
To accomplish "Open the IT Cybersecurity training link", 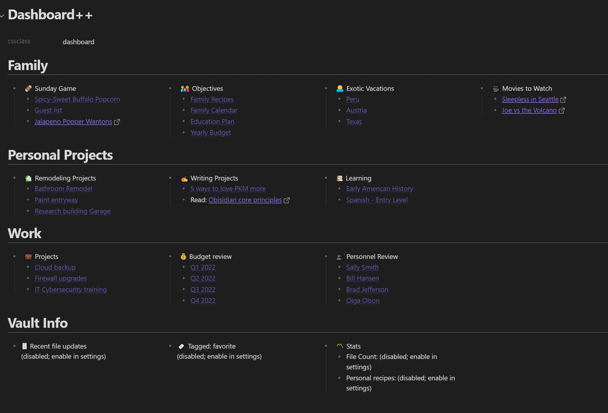I will tap(70, 289).
